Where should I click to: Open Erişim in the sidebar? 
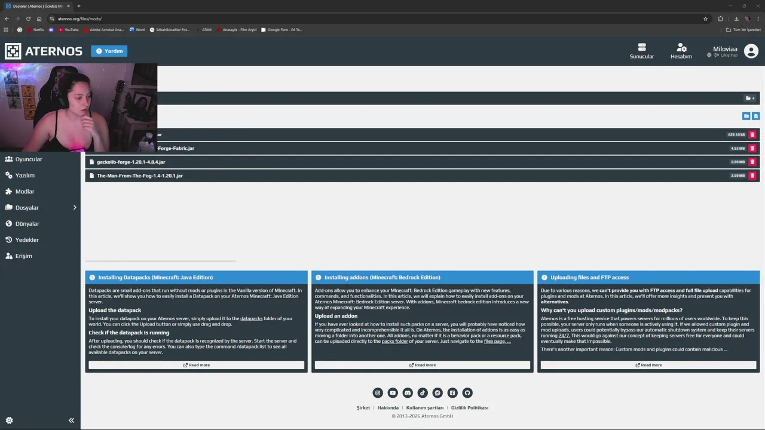(x=40, y=256)
